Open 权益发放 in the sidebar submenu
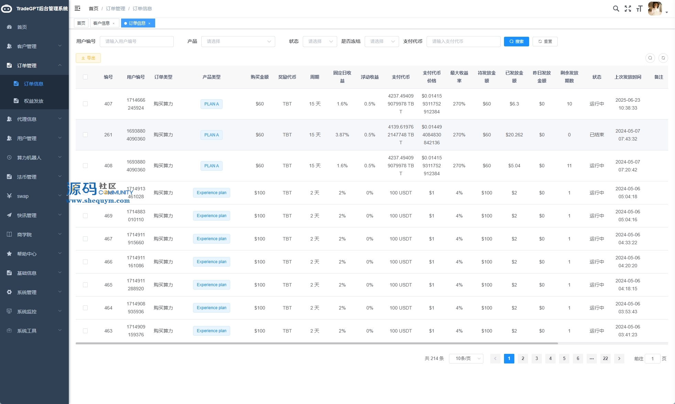This screenshot has width=675, height=404. pyautogui.click(x=34, y=101)
